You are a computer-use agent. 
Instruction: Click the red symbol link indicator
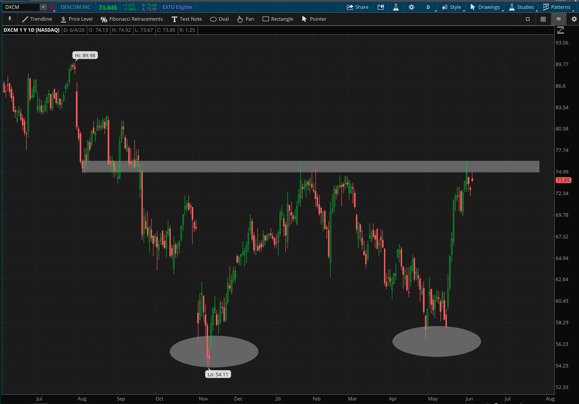(53, 7)
